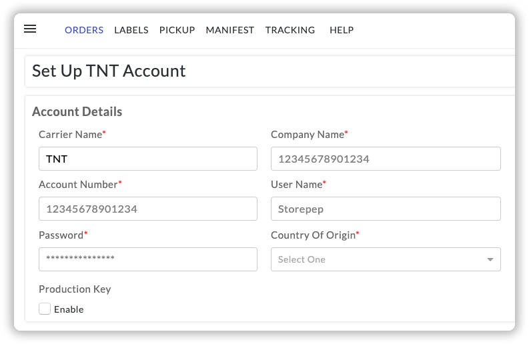The height and width of the screenshot is (344, 529).
Task: Click the Account Number input field
Action: click(x=148, y=209)
